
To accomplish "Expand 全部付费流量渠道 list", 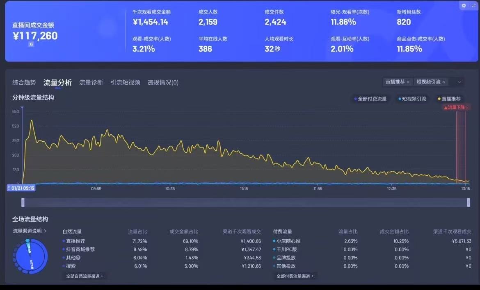I will [x=295, y=276].
